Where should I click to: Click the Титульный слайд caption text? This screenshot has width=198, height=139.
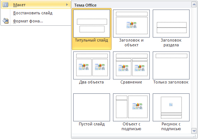[92, 40]
